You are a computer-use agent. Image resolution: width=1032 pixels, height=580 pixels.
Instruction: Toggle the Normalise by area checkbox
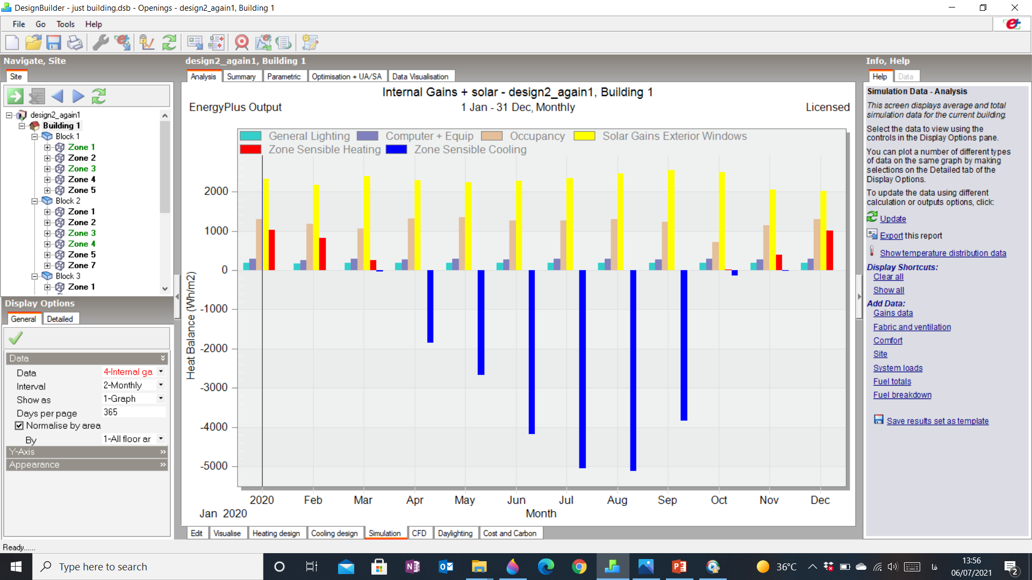19,425
